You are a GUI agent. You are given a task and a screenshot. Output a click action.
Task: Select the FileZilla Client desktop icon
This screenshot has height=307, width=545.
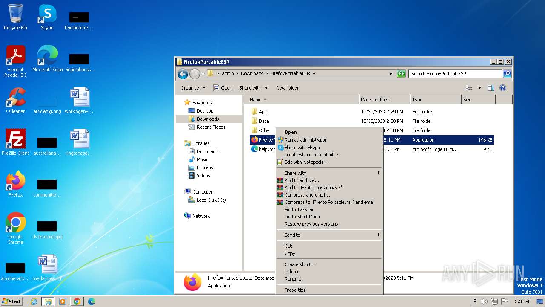15,142
